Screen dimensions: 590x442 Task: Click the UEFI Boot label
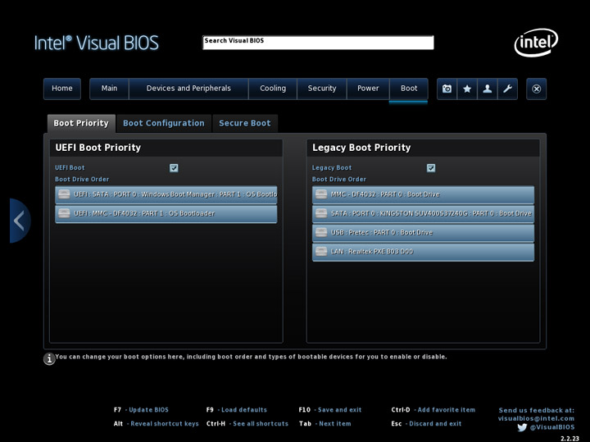pyautogui.click(x=70, y=168)
